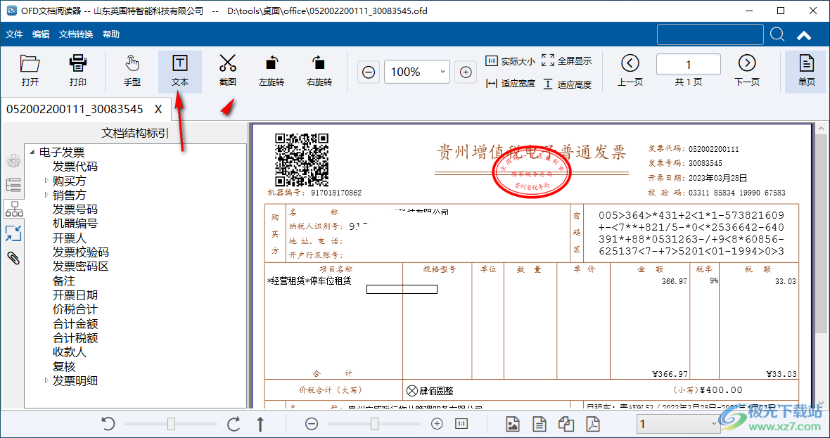Close the 052002200111_30083545 tab with X
Viewport: 830px width, 438px height.
point(158,110)
